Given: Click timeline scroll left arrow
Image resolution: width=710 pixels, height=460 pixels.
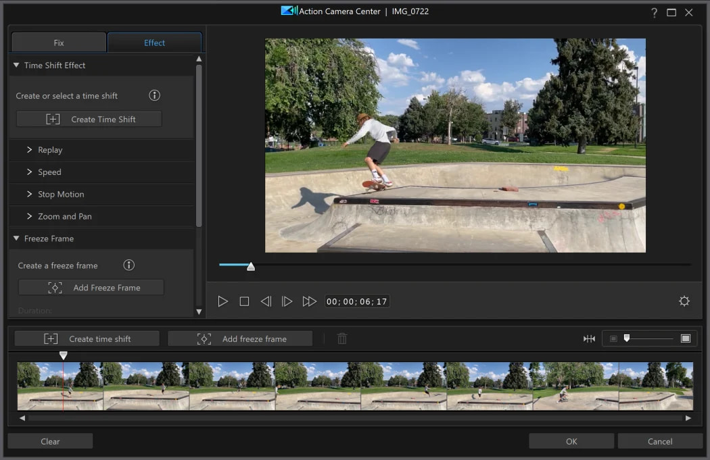Looking at the screenshot, I should pyautogui.click(x=22, y=418).
